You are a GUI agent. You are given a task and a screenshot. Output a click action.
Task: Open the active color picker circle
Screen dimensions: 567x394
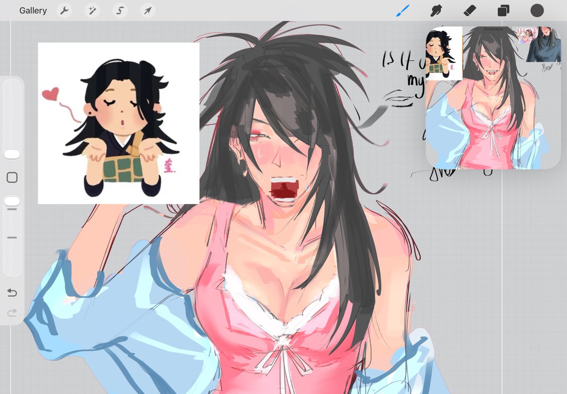pos(537,10)
